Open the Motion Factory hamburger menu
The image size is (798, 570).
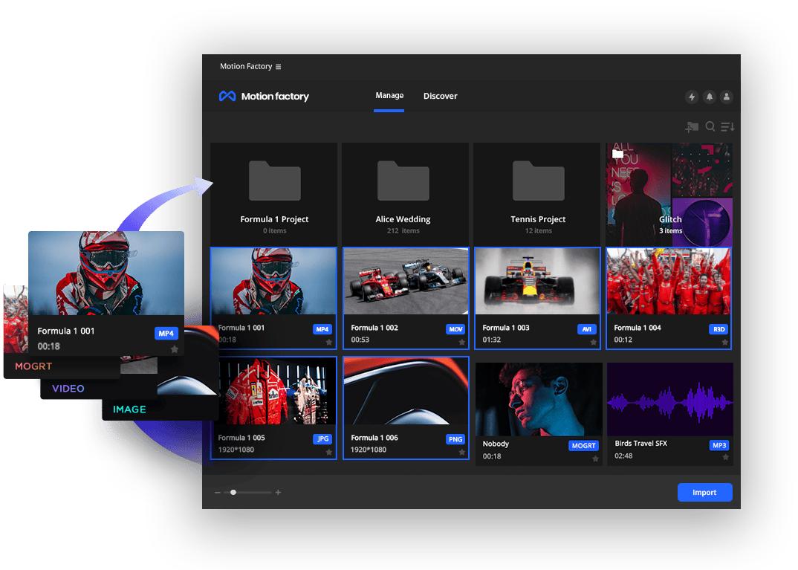pos(278,67)
